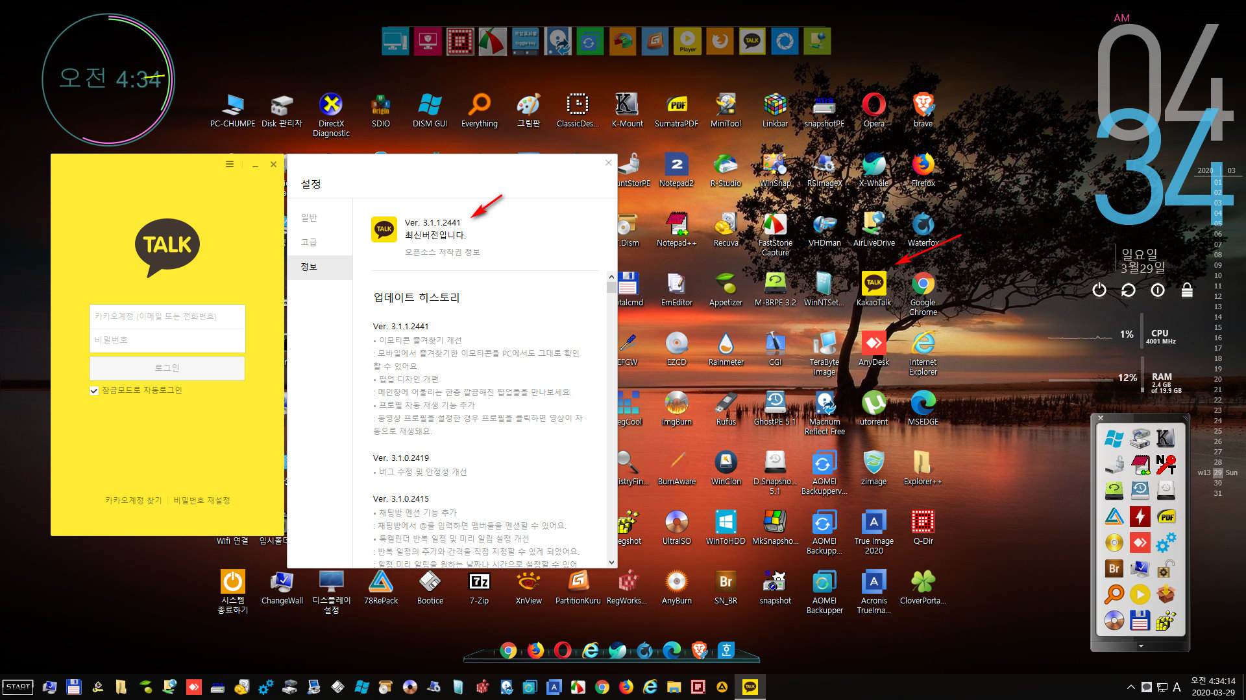Click the power icon in the clock widget
Screen dimensions: 1246x700
(x=1099, y=290)
